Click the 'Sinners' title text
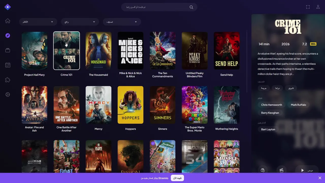 click(x=162, y=129)
